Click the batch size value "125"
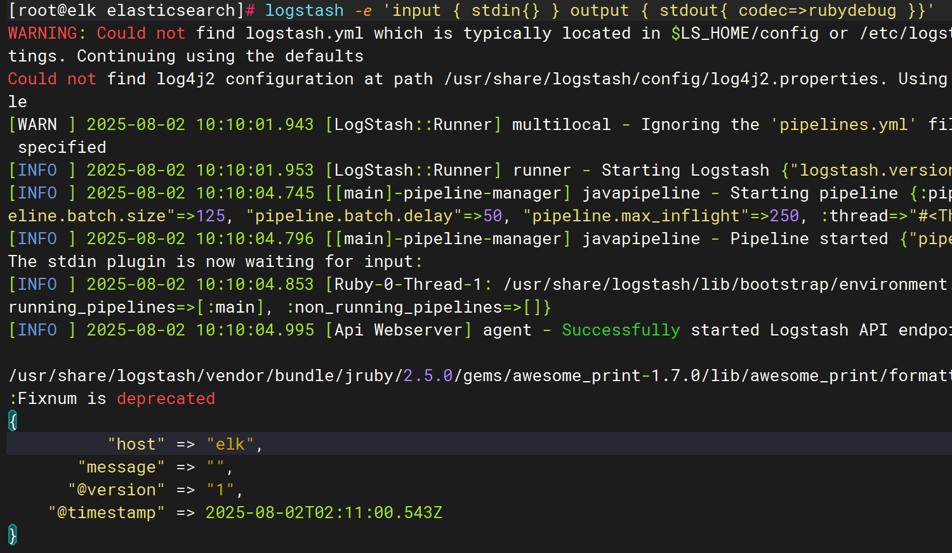The image size is (952, 553). [211, 216]
